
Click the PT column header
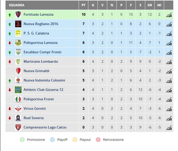tap(83, 5)
